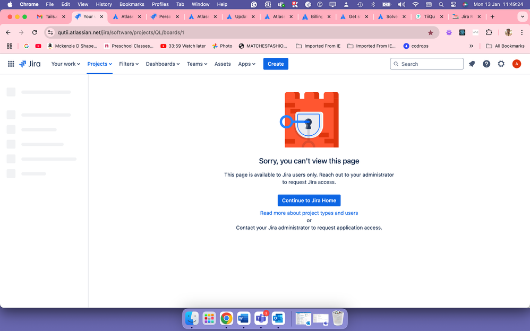Open the Dashboards dropdown menu
Viewport: 530px width, 331px height.
tap(163, 64)
